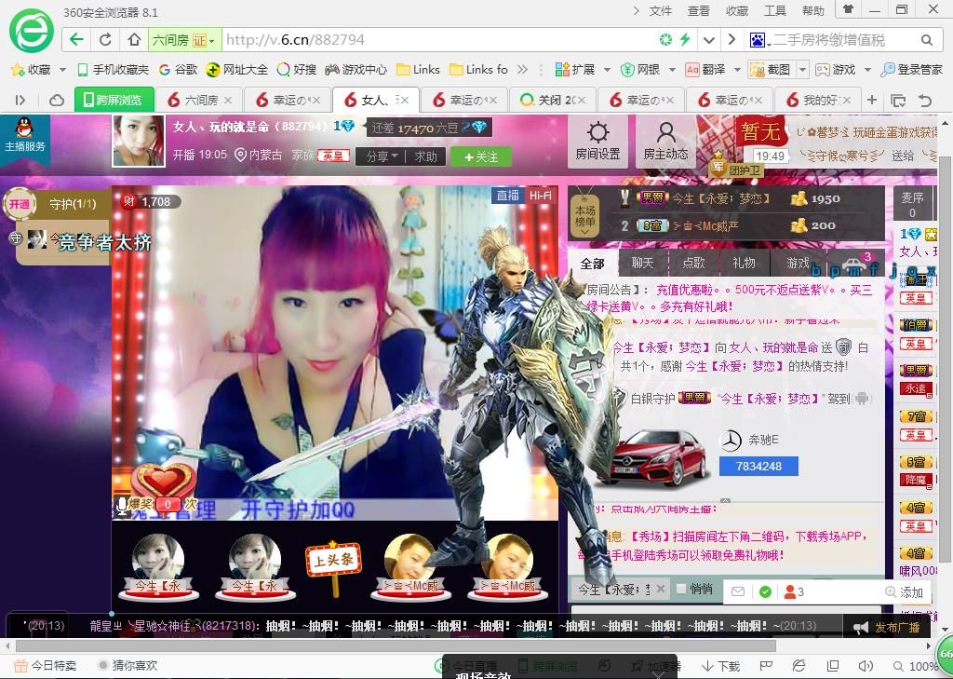Screen dimensions: 953x679
Task: Click the mail envelope icon in chat bar
Action: [738, 591]
